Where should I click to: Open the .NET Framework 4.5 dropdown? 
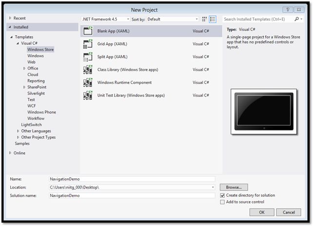tap(106, 19)
